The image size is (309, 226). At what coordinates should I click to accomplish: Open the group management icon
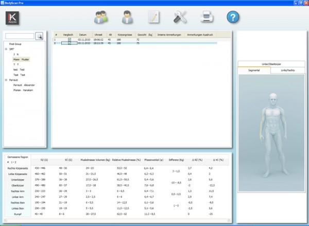(101, 17)
